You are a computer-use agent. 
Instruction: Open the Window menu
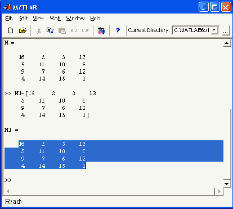coord(75,18)
